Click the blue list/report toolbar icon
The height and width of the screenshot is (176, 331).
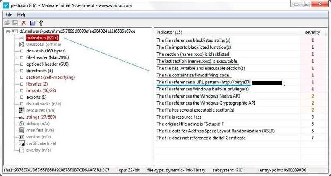click(32, 23)
